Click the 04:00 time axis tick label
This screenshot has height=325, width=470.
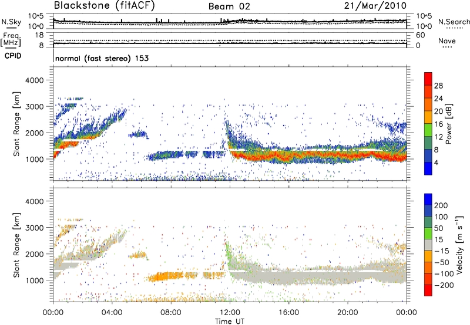point(112,313)
